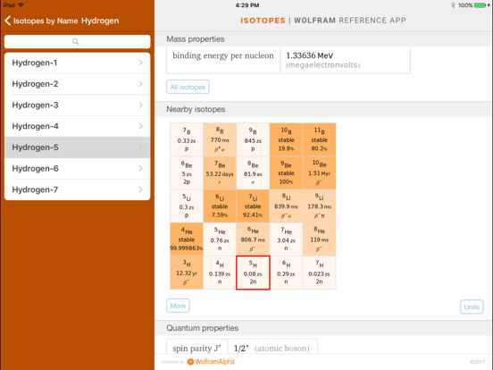
Task: Select the 10Be 1.51 Myr cell
Action: click(319, 172)
